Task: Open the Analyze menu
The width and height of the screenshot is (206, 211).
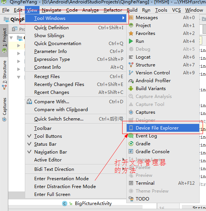Action: pyautogui.click(x=91, y=10)
